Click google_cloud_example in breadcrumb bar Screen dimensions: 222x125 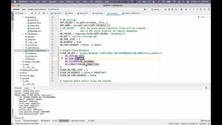tap(37, 9)
